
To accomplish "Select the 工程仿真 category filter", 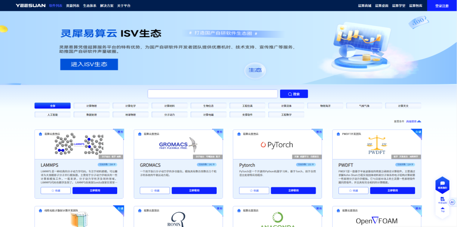I will coord(248,106).
